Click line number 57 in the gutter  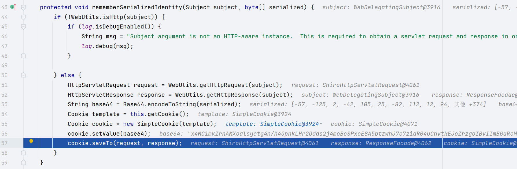(5, 143)
